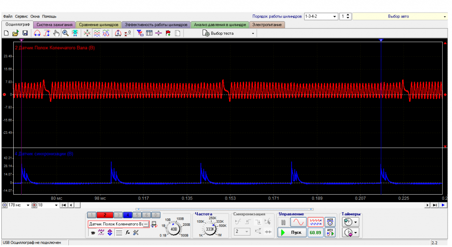Screen dimensions: 452x247
Task: Toggle channel 3 button
Action: click(x=118, y=215)
